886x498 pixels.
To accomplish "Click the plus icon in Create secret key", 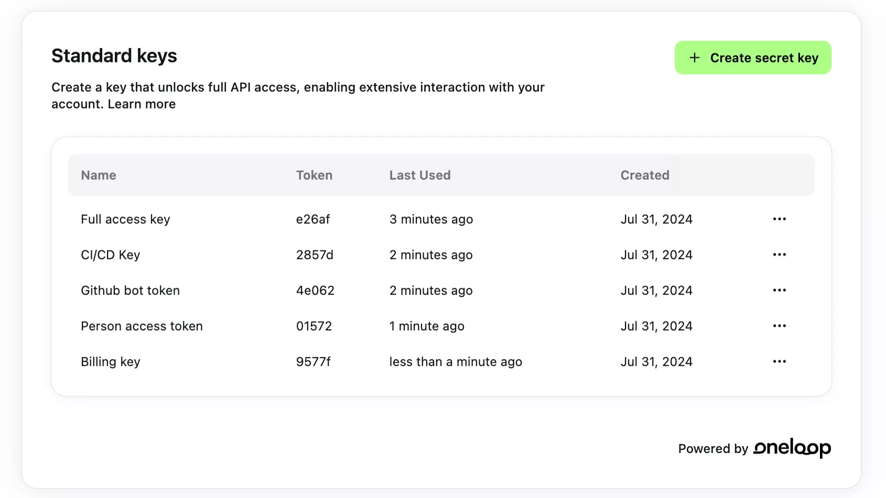I will click(694, 58).
